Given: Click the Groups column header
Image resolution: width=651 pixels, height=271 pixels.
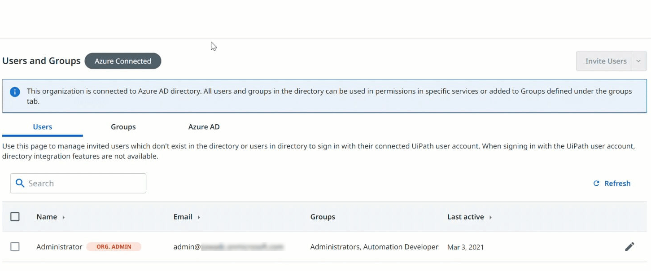Looking at the screenshot, I should [x=323, y=217].
